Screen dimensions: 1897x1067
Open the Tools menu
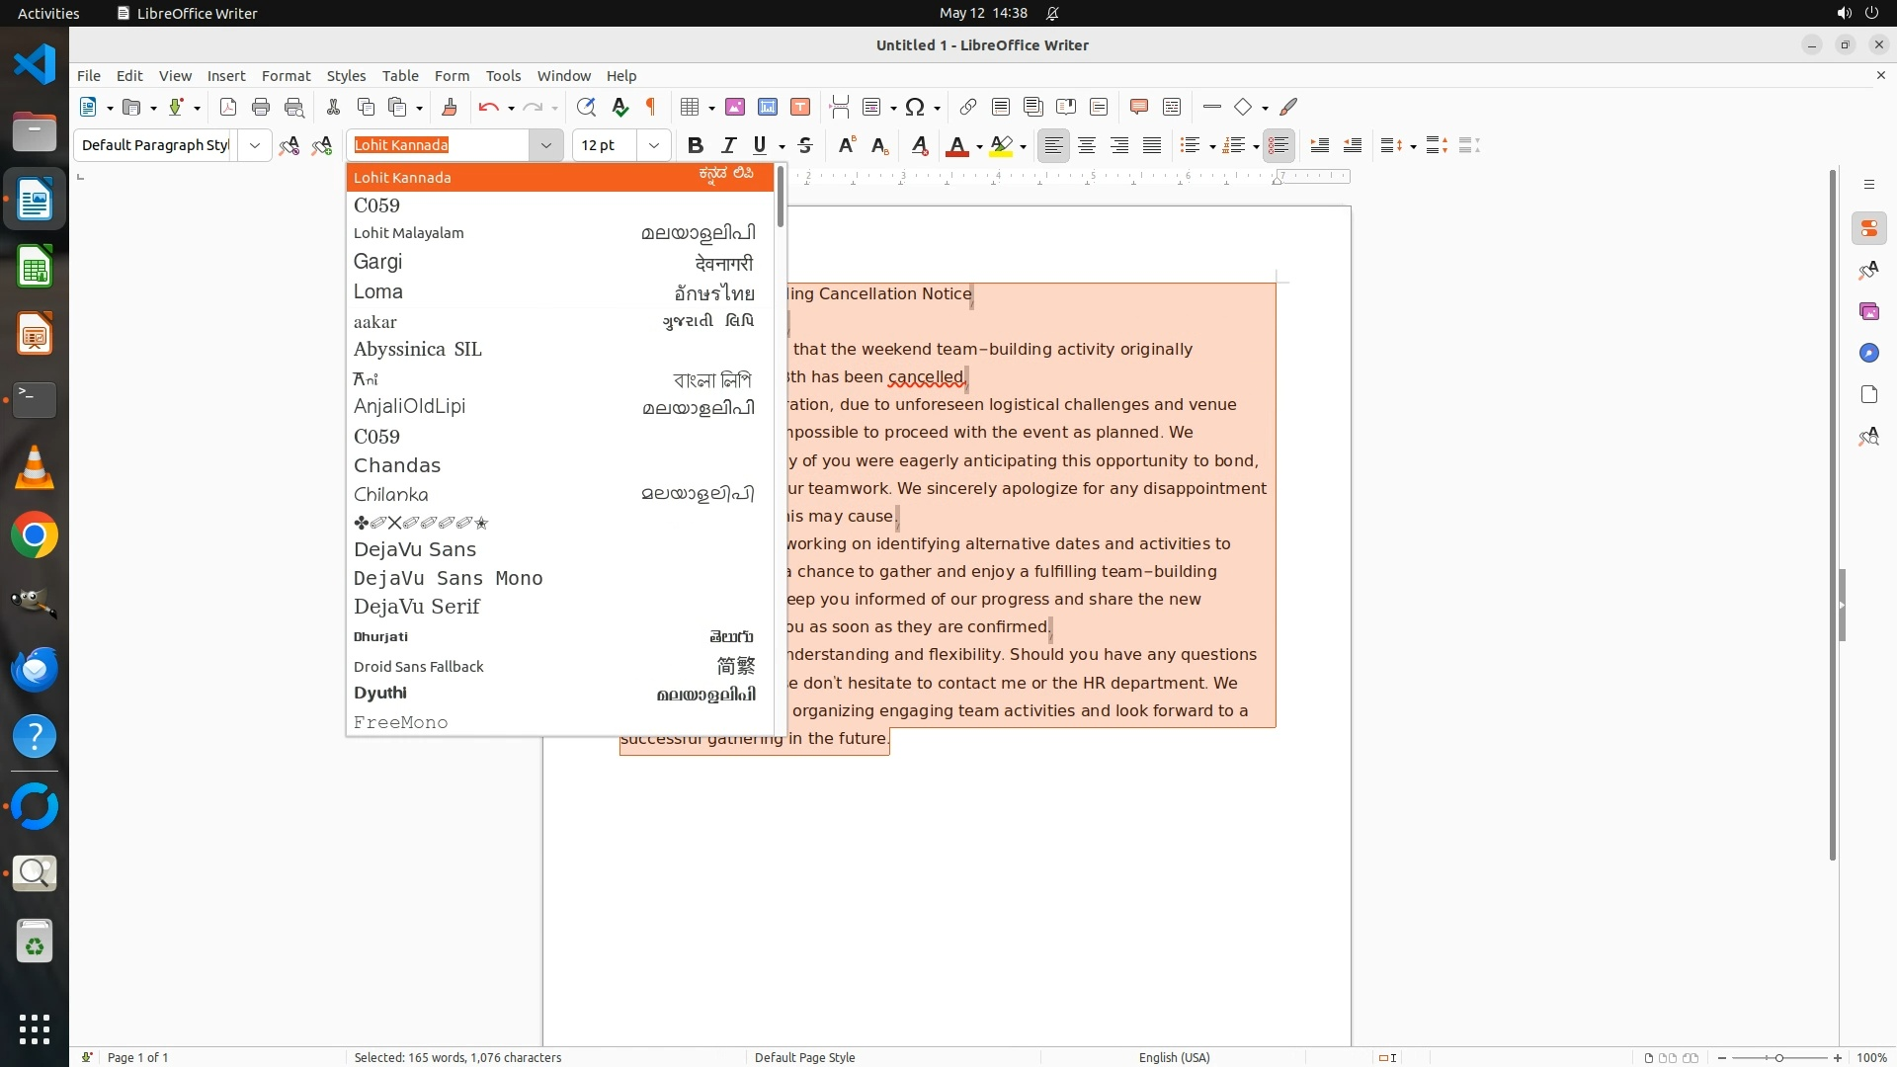(x=503, y=76)
